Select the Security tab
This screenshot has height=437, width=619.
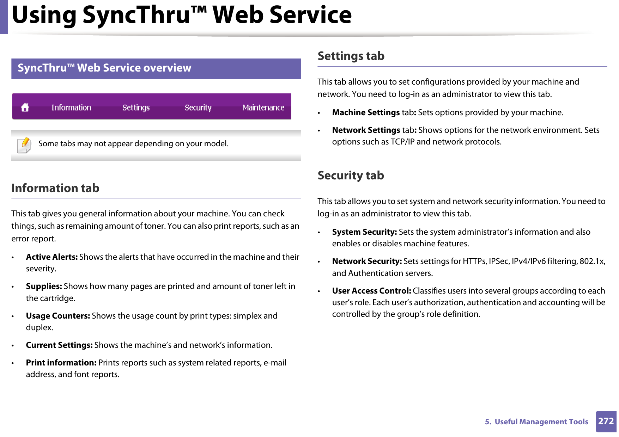(198, 107)
